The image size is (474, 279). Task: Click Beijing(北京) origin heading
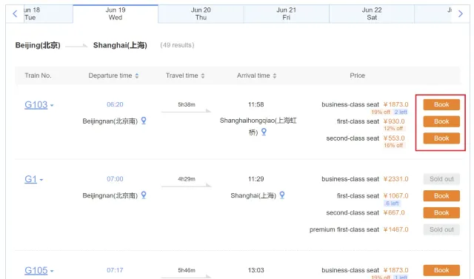coord(38,45)
